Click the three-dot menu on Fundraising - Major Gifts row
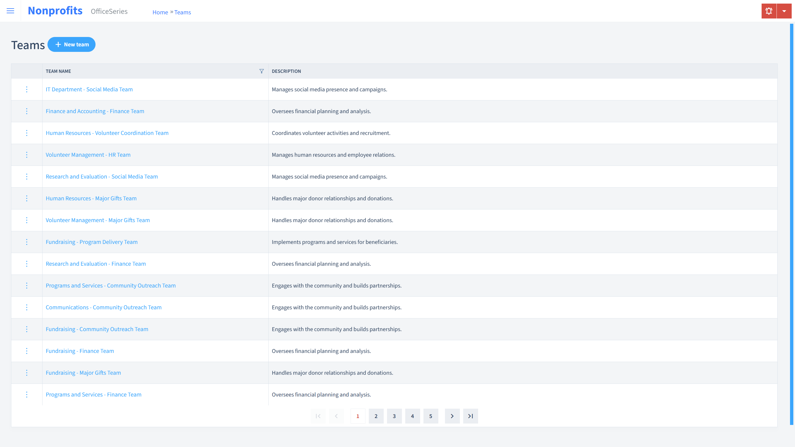This screenshot has height=447, width=795. point(26,373)
